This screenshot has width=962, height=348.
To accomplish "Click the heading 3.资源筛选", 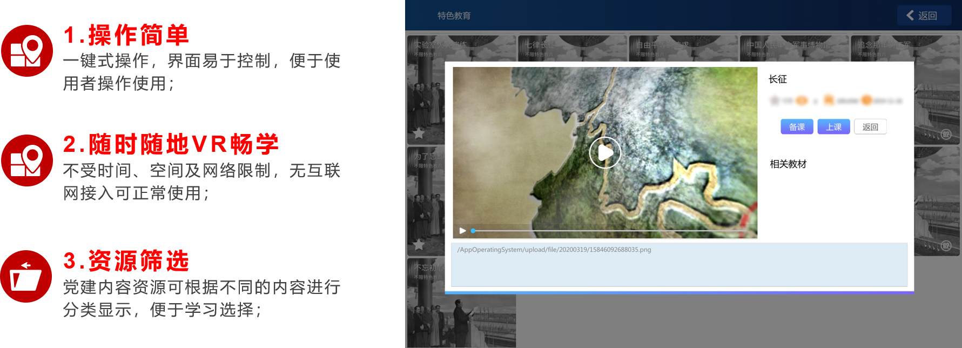I will (126, 261).
